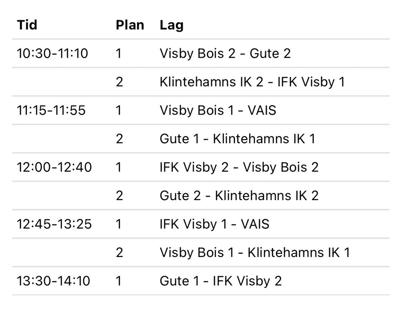Screen dimensions: 402x318
Task: Select Gute 1 - Klintehamns IK 1 match
Action: click(x=237, y=139)
